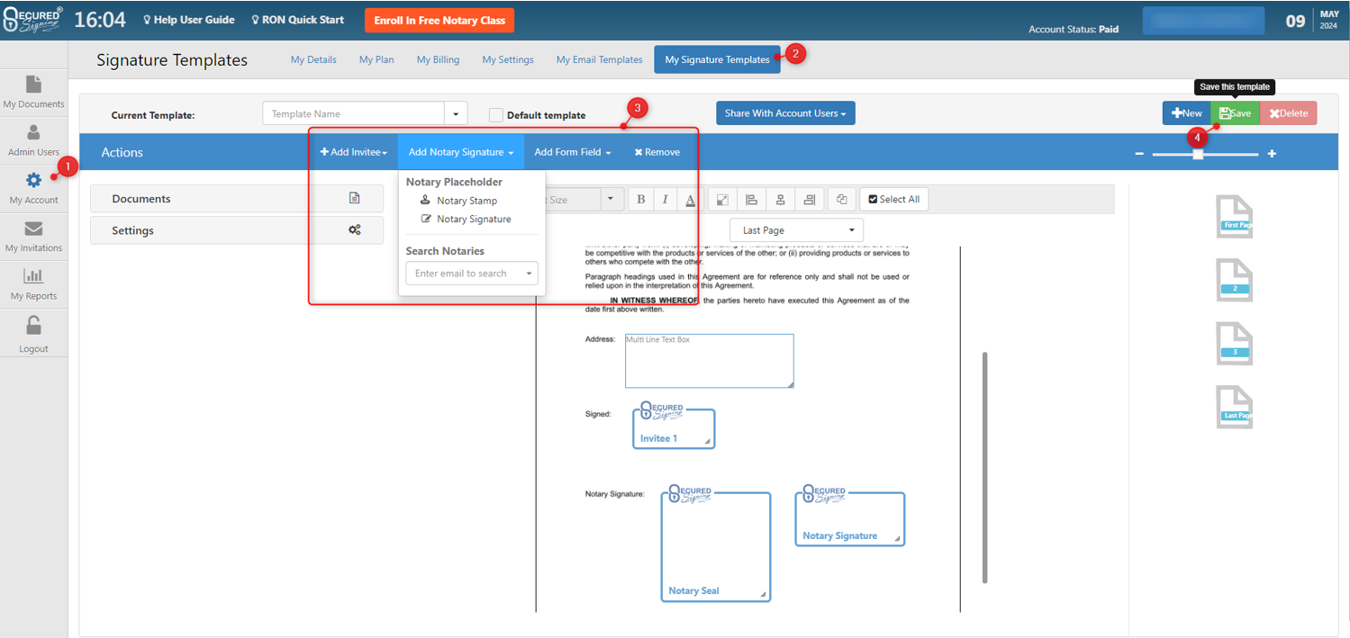Toggle the Select All checkbox button
1350x638 pixels.
click(893, 199)
